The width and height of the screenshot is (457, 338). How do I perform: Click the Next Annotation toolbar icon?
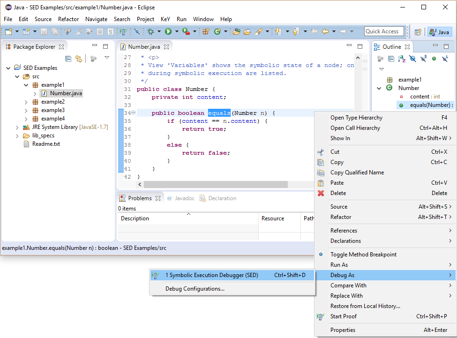pyautogui.click(x=278, y=31)
